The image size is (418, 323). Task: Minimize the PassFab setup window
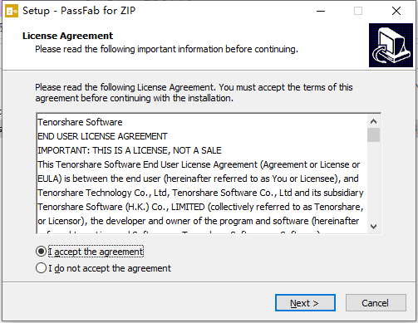[x=321, y=11]
